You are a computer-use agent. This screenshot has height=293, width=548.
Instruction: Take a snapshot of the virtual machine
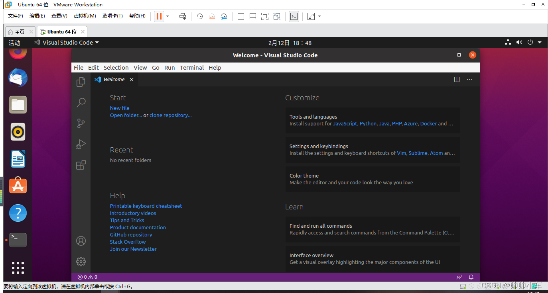[199, 16]
